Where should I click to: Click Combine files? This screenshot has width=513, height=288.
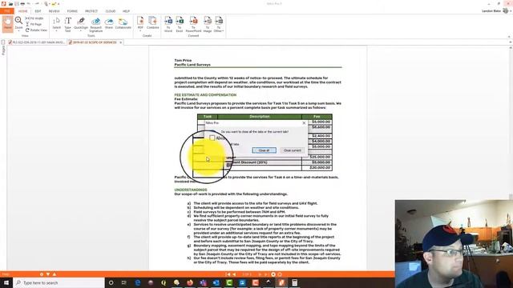(x=152, y=23)
